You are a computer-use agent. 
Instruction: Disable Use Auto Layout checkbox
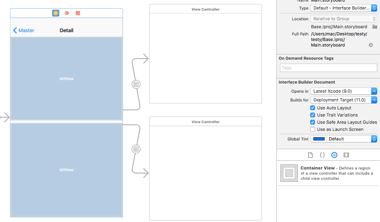(x=313, y=108)
